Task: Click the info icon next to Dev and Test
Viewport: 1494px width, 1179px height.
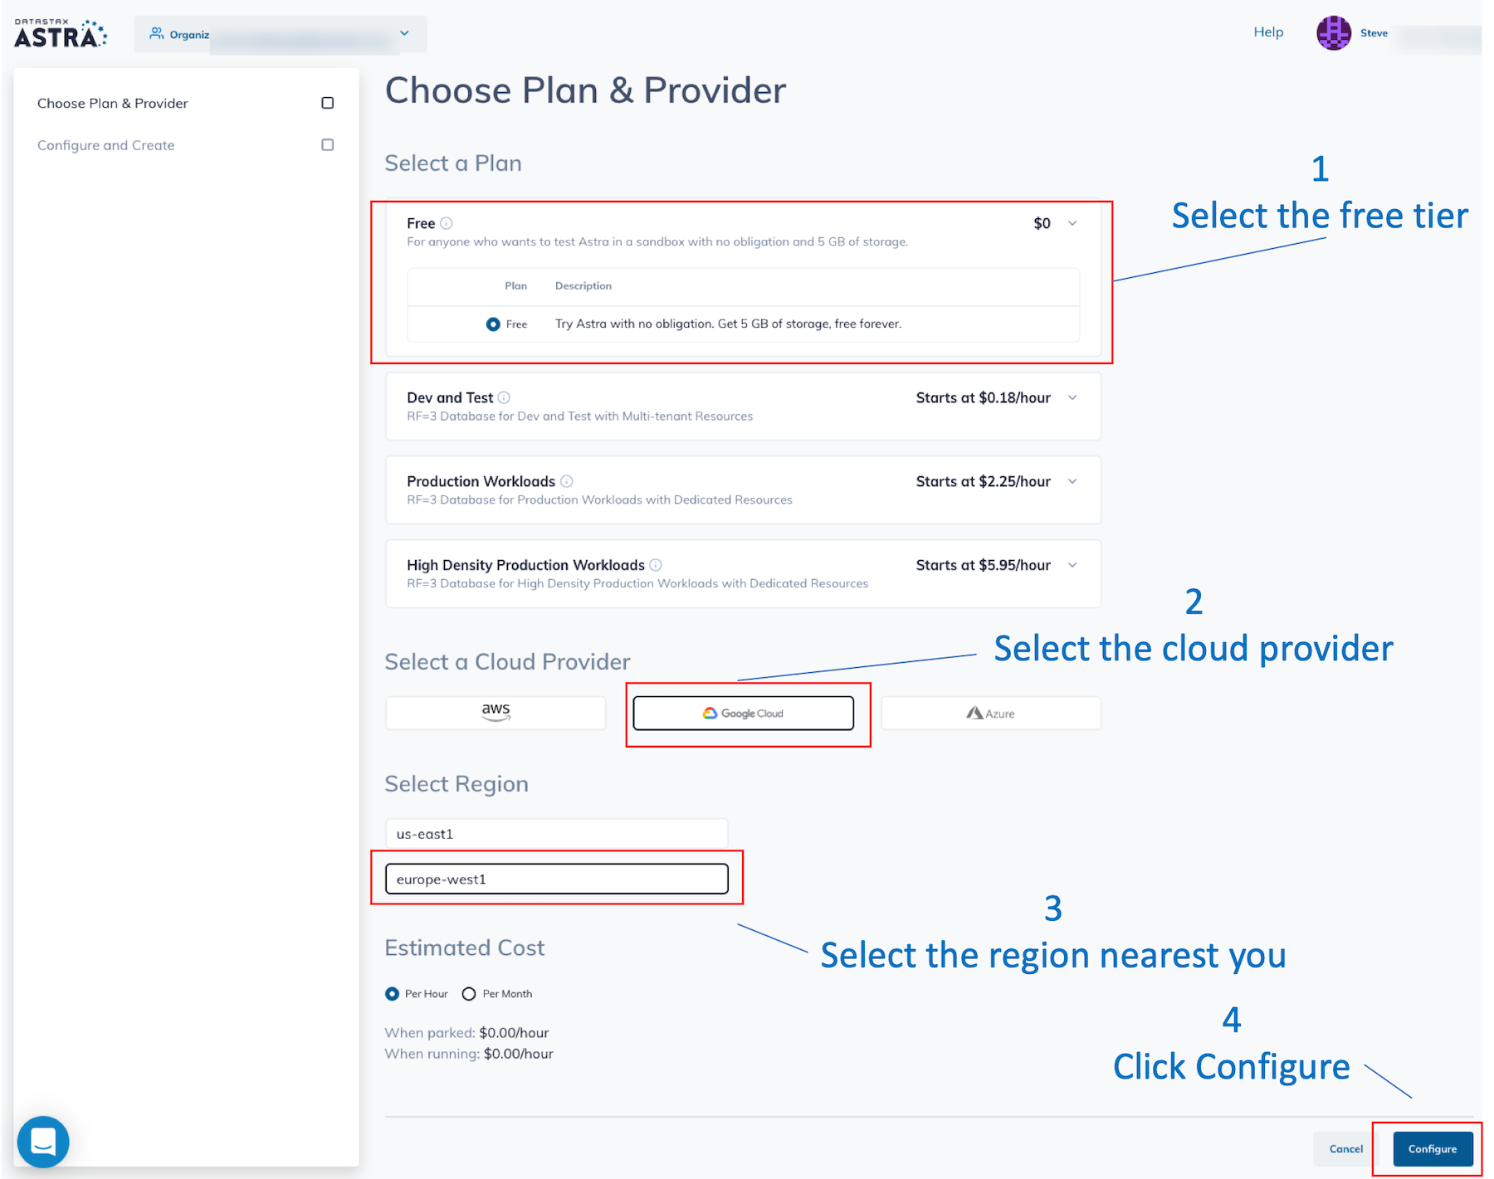Action: click(x=504, y=397)
